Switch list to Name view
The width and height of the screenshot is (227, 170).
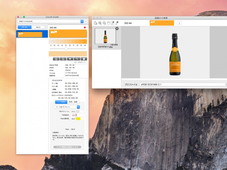38,27
